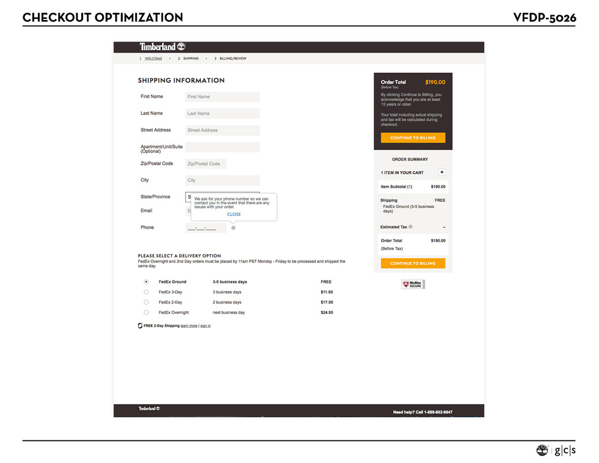Select FedEx Overnight delivery option
This screenshot has height=463, width=599.
(146, 313)
